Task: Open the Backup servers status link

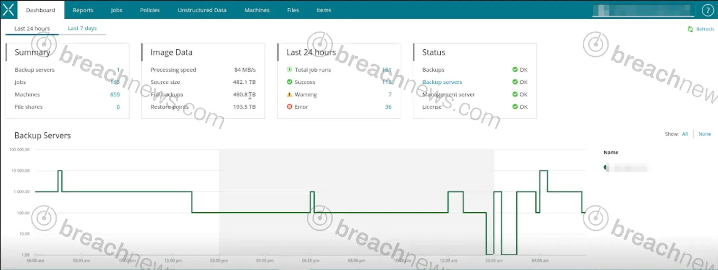Action: pyautogui.click(x=442, y=82)
